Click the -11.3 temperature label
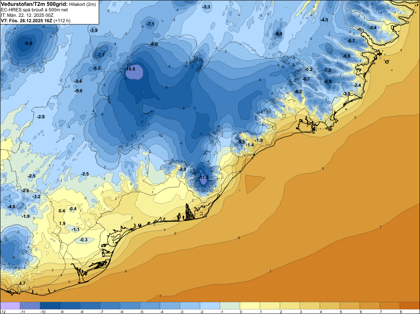The width and height of the screenshot is (420, 314). (x=203, y=177)
